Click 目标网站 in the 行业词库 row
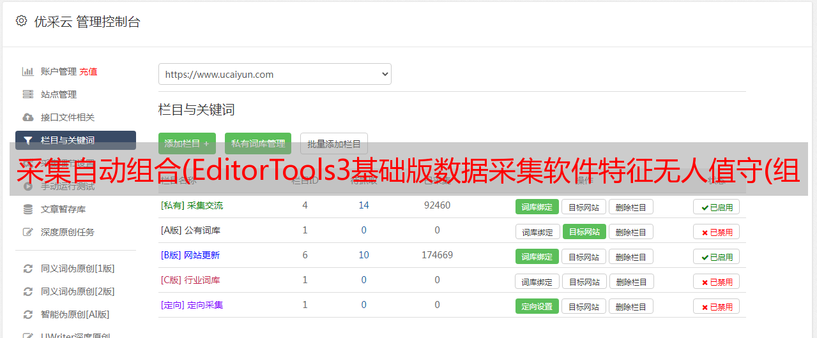The image size is (817, 338). [584, 281]
